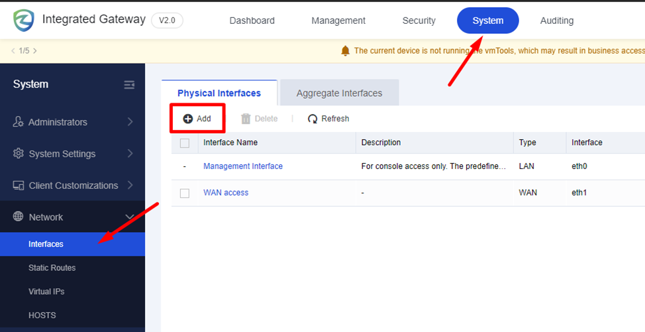Expand the Client Customizations section chevron

(130, 185)
